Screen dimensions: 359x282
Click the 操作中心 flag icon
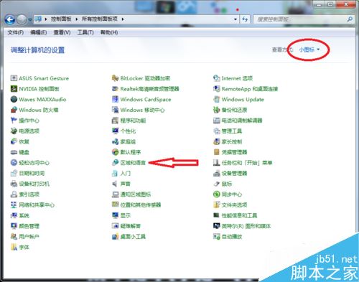[x=14, y=121]
